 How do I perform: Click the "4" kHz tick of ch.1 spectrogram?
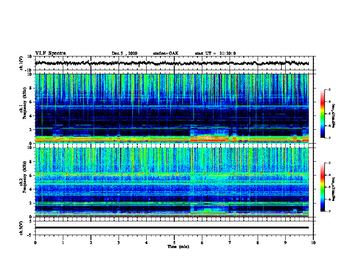click(x=31, y=116)
